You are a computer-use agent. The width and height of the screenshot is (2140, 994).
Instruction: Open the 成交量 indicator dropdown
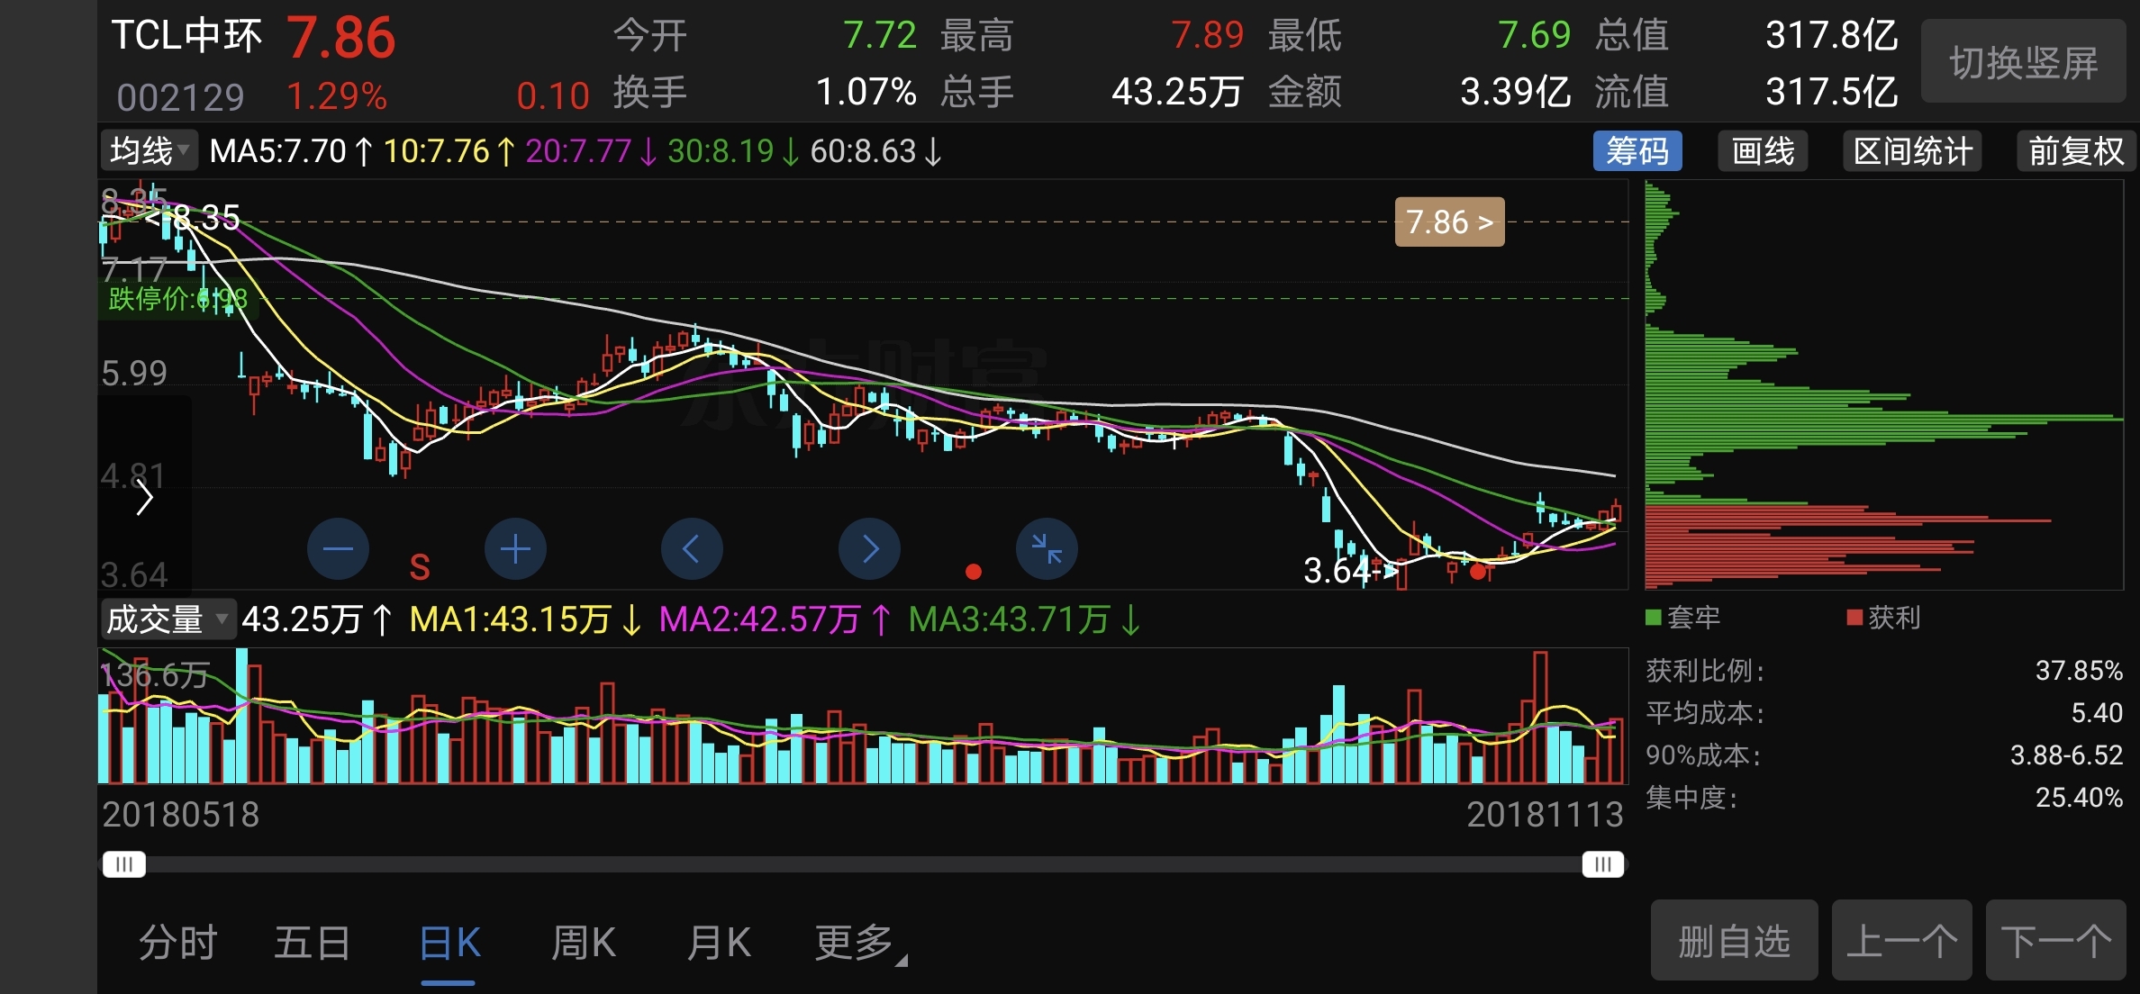pyautogui.click(x=168, y=619)
